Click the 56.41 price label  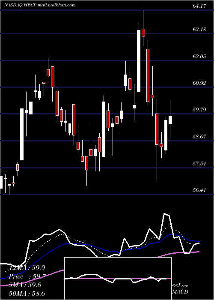[199, 190]
